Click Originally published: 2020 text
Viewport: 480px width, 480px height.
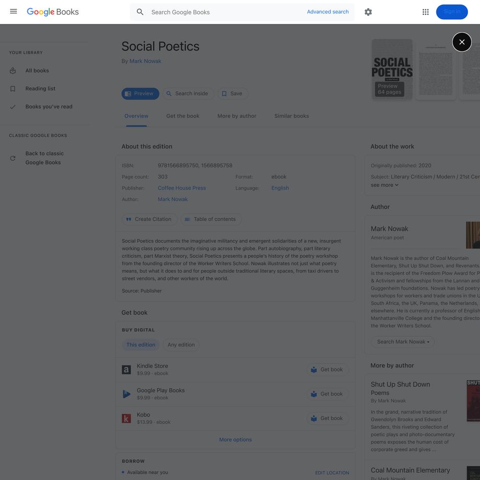(x=401, y=165)
